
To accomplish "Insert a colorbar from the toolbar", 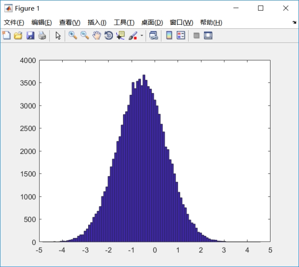I will click(169, 36).
